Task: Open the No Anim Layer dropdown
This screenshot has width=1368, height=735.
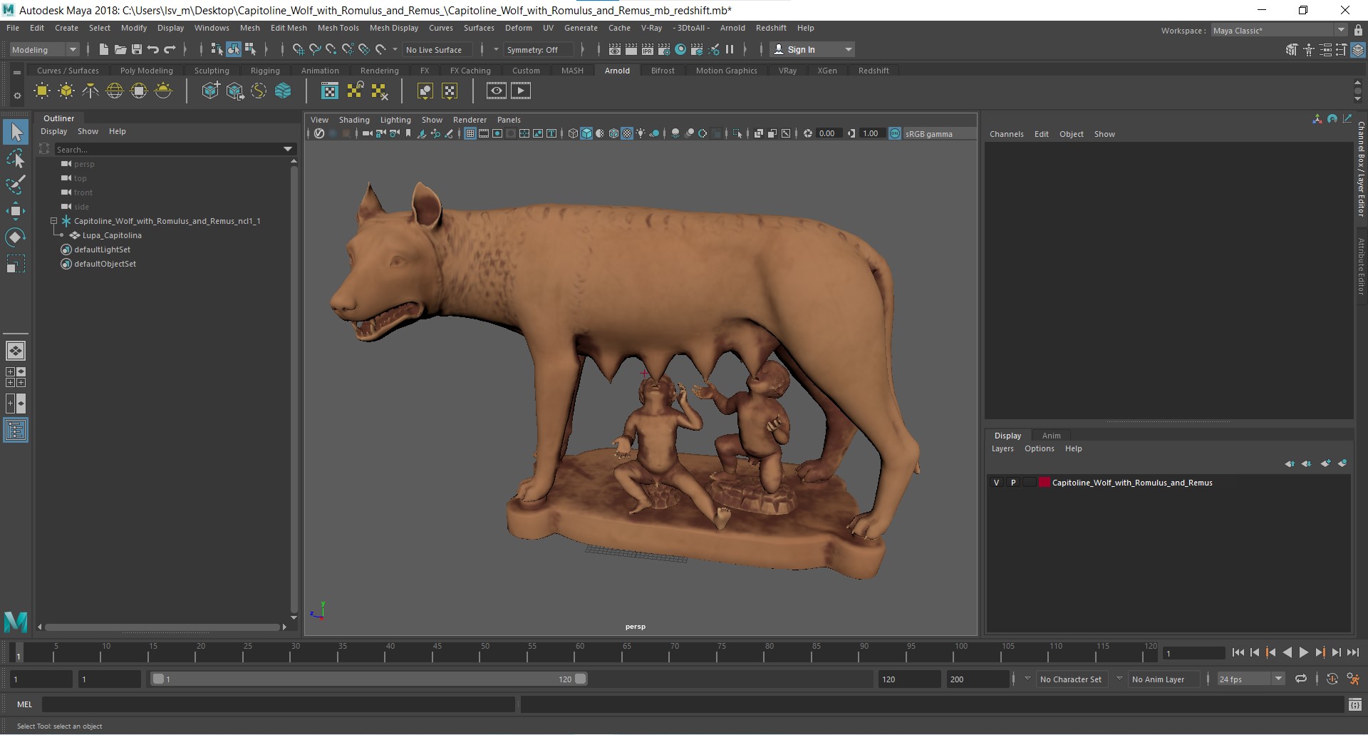Action: [1119, 679]
